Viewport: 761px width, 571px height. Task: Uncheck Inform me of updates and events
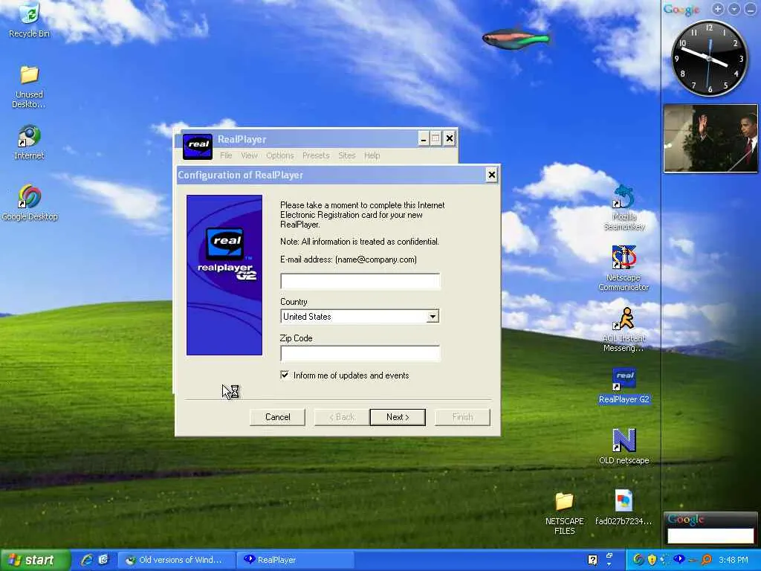point(285,375)
